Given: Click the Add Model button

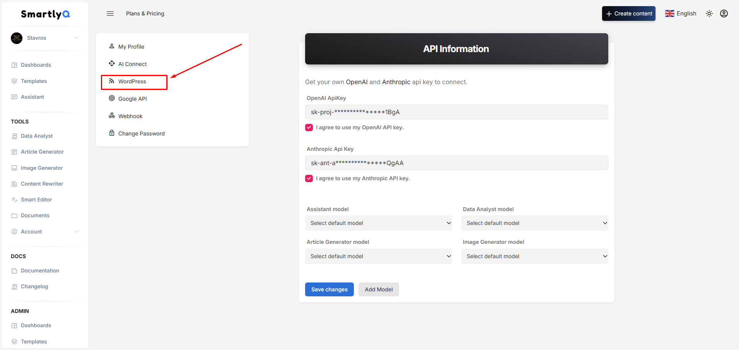Looking at the screenshot, I should 379,289.
